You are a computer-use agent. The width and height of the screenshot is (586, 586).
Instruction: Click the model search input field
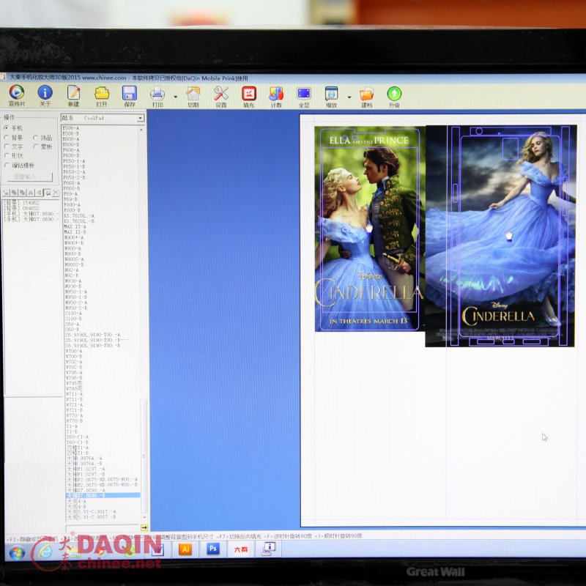click(103, 527)
